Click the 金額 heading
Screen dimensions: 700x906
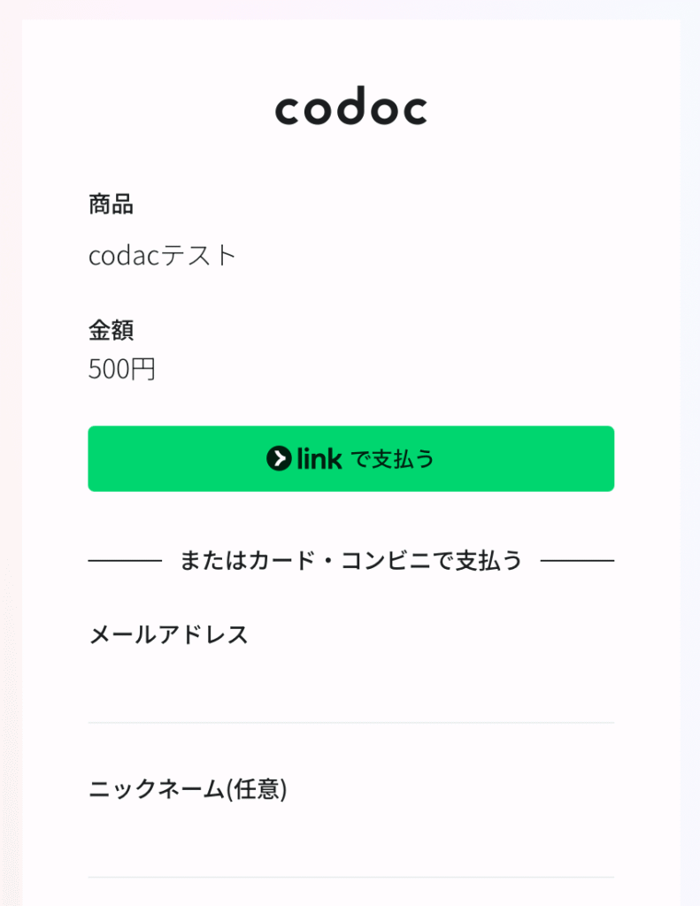(111, 331)
